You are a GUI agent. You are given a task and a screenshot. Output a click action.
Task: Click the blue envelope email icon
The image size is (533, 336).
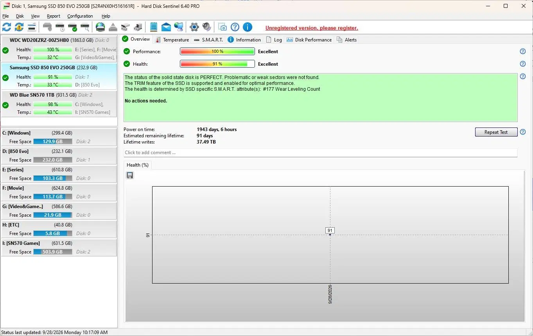point(166,27)
